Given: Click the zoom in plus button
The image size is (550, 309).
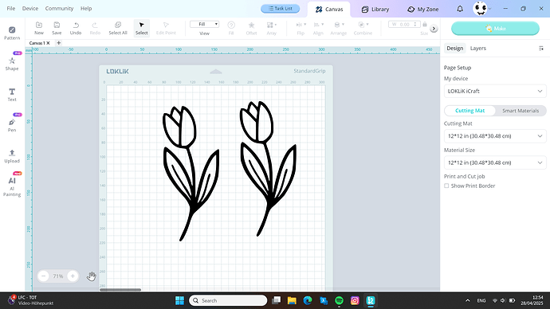Looking at the screenshot, I should (73, 276).
